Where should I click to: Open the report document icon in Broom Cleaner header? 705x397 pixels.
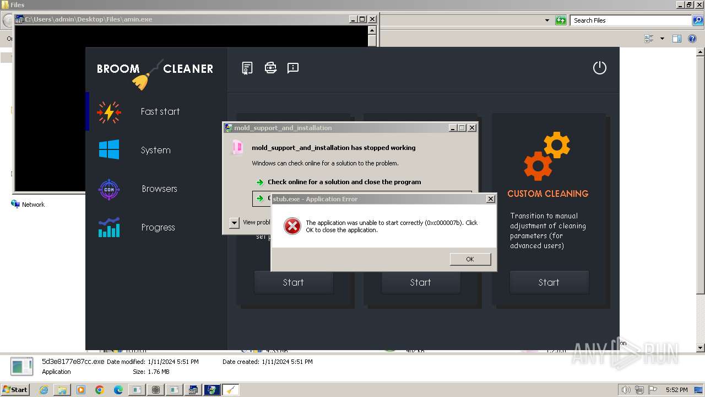tap(247, 68)
